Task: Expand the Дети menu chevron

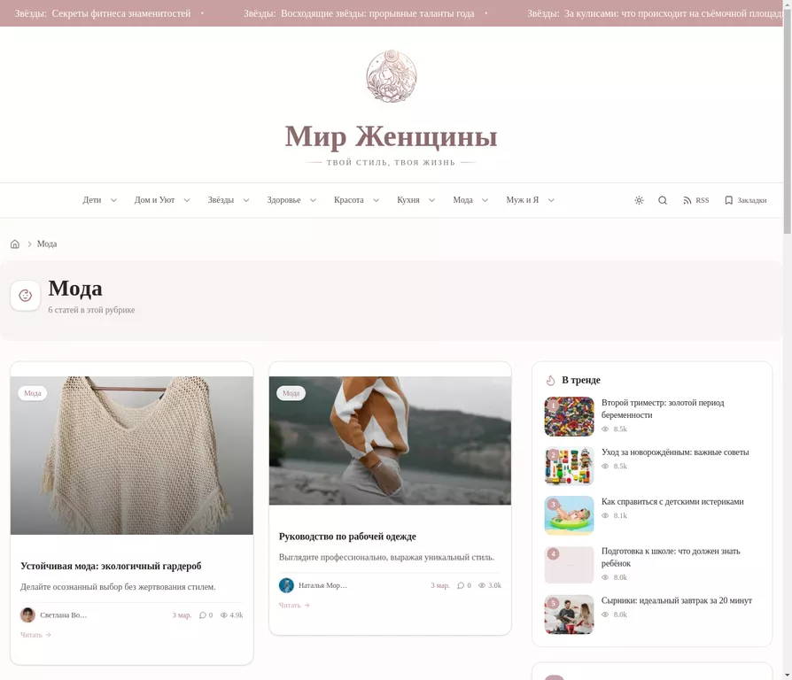Action: click(x=113, y=200)
